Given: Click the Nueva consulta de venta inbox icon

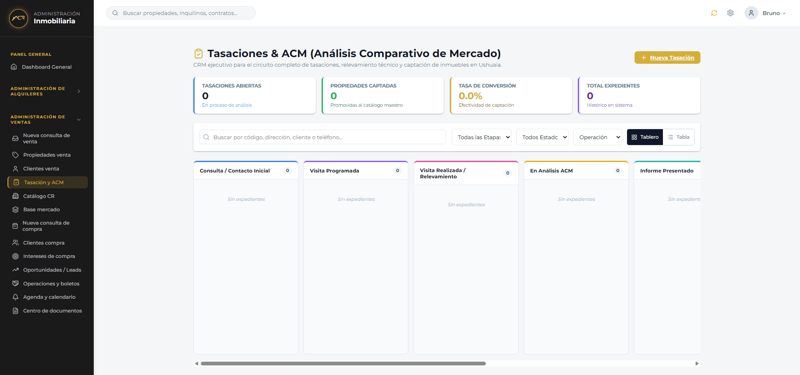Looking at the screenshot, I should 15,138.
